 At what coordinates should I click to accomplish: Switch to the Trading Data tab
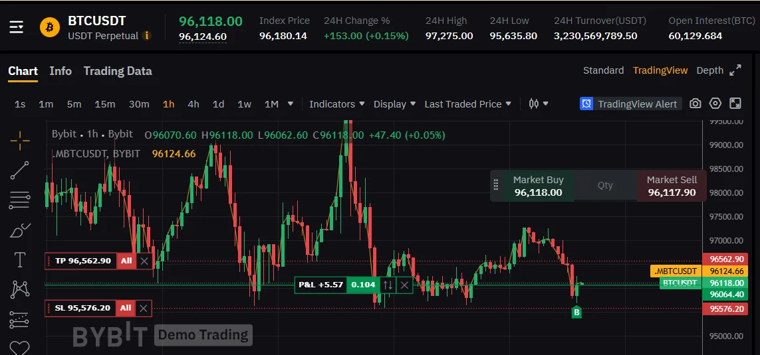(118, 71)
